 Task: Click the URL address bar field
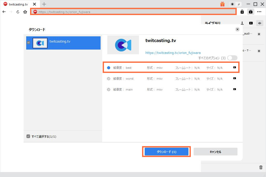pyautogui.click(x=133, y=12)
